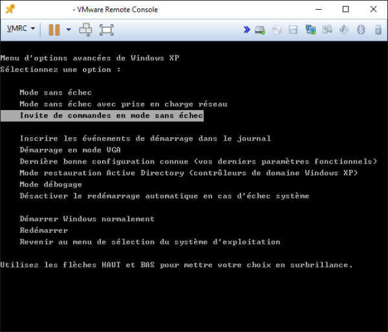The width and height of the screenshot is (388, 332).
Task: Open the hard disk device icon
Action: [260, 30]
